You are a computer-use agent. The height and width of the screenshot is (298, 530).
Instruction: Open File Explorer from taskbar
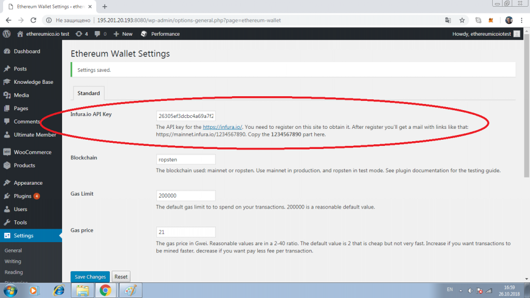tap(82, 291)
